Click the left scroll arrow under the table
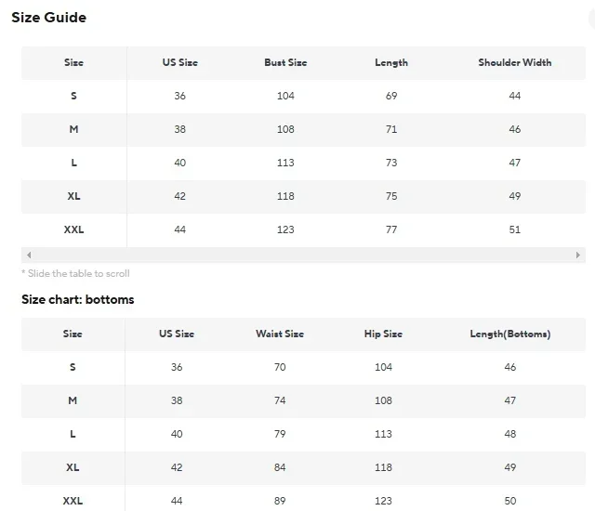595x511 pixels. tap(29, 255)
